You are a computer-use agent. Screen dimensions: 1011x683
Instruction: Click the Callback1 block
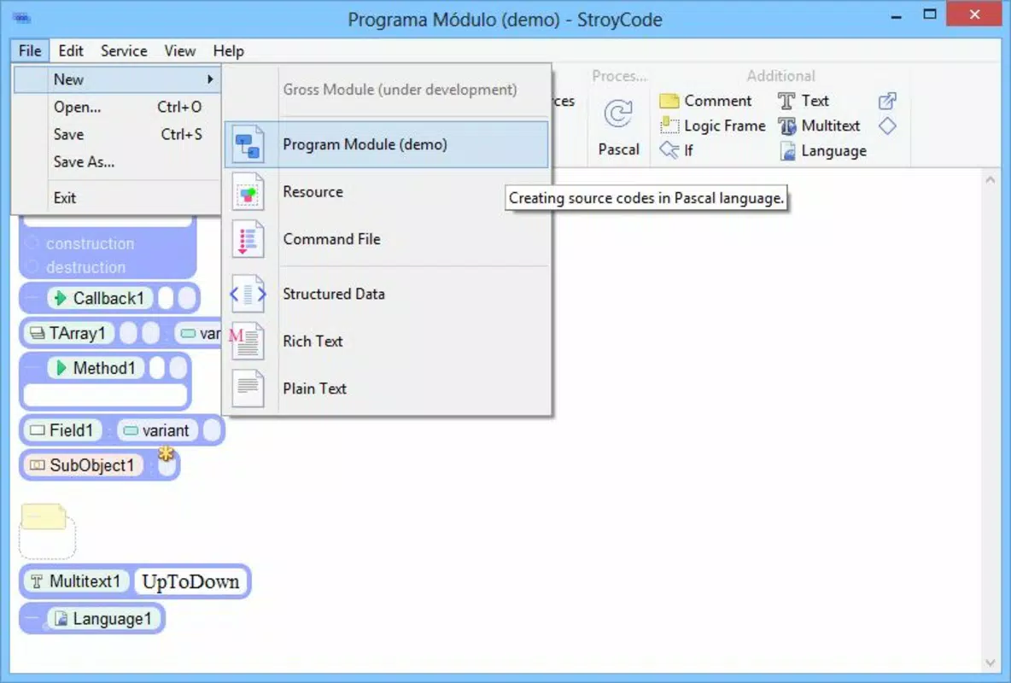click(x=109, y=298)
